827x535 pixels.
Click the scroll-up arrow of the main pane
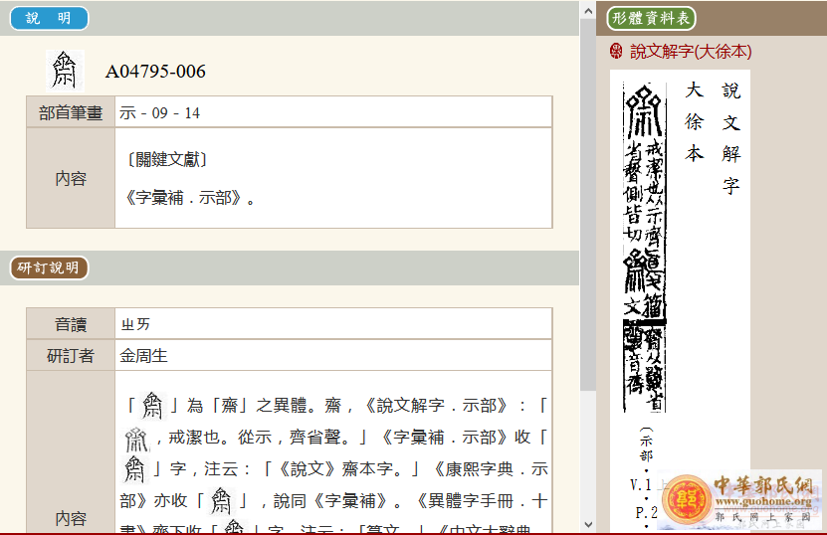coord(588,10)
